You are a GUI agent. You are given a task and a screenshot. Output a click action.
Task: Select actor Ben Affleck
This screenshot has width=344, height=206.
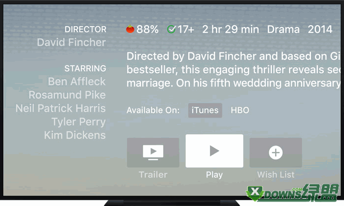[x=77, y=82]
